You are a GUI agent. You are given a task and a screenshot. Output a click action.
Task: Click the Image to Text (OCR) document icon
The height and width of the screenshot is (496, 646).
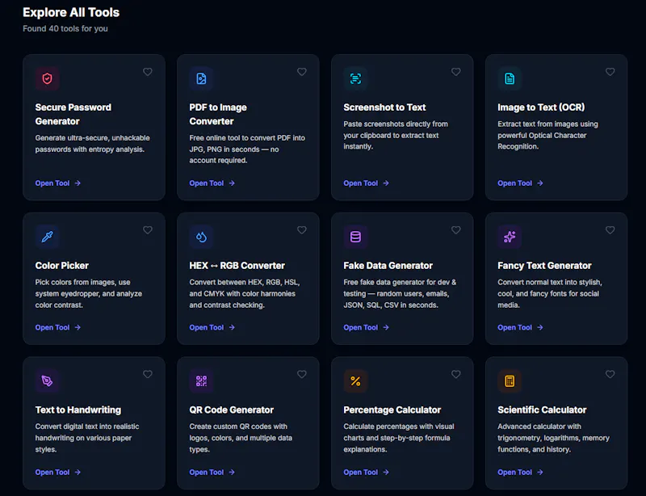click(510, 78)
